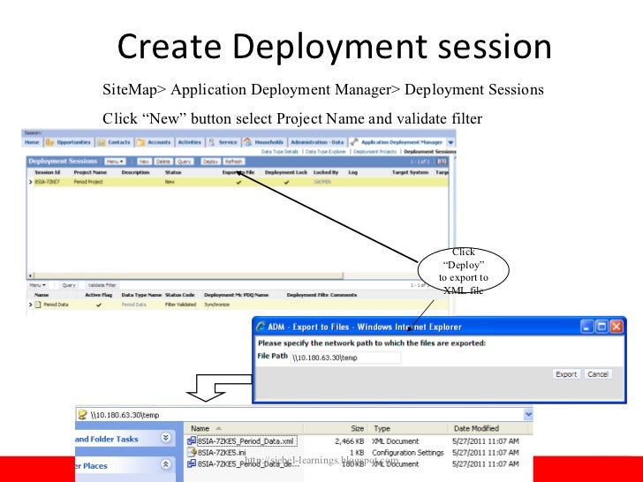This screenshot has height=482, width=643.
Task: Maximize the ADM Export to Files dialog
Action: click(601, 327)
